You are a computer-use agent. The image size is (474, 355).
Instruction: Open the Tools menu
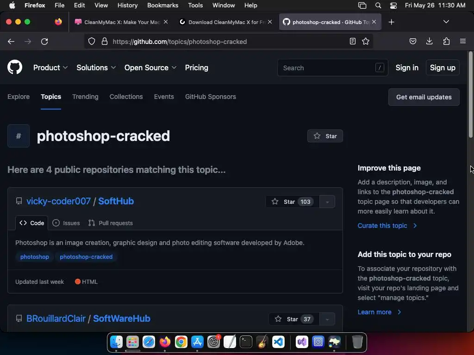195,6
